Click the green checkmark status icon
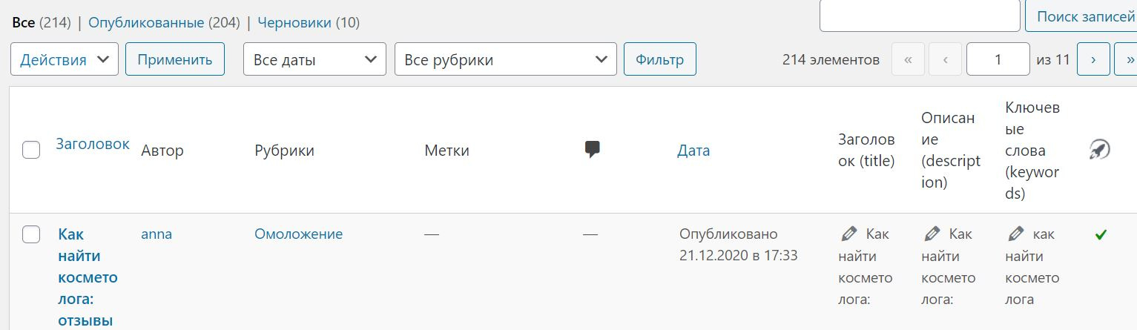Image resolution: width=1137 pixels, height=330 pixels. (x=1101, y=235)
